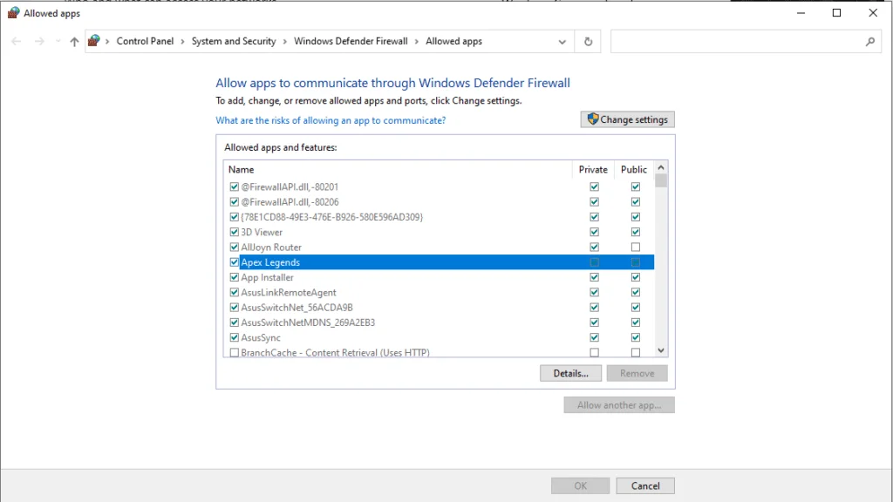
Task: Click the Allowed apps title bar icon
Action: pyautogui.click(x=13, y=13)
